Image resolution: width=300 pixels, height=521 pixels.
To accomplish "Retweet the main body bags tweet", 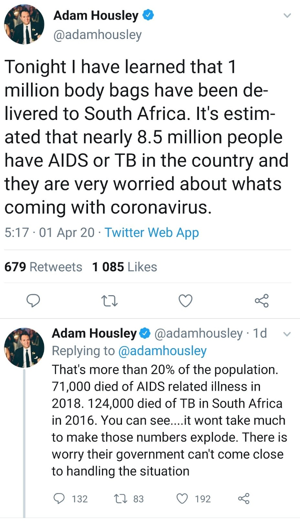I will 109,301.
